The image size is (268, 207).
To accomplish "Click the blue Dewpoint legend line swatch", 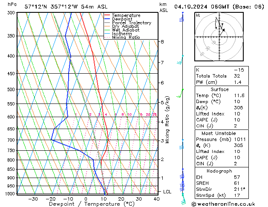I will pos(107,19).
